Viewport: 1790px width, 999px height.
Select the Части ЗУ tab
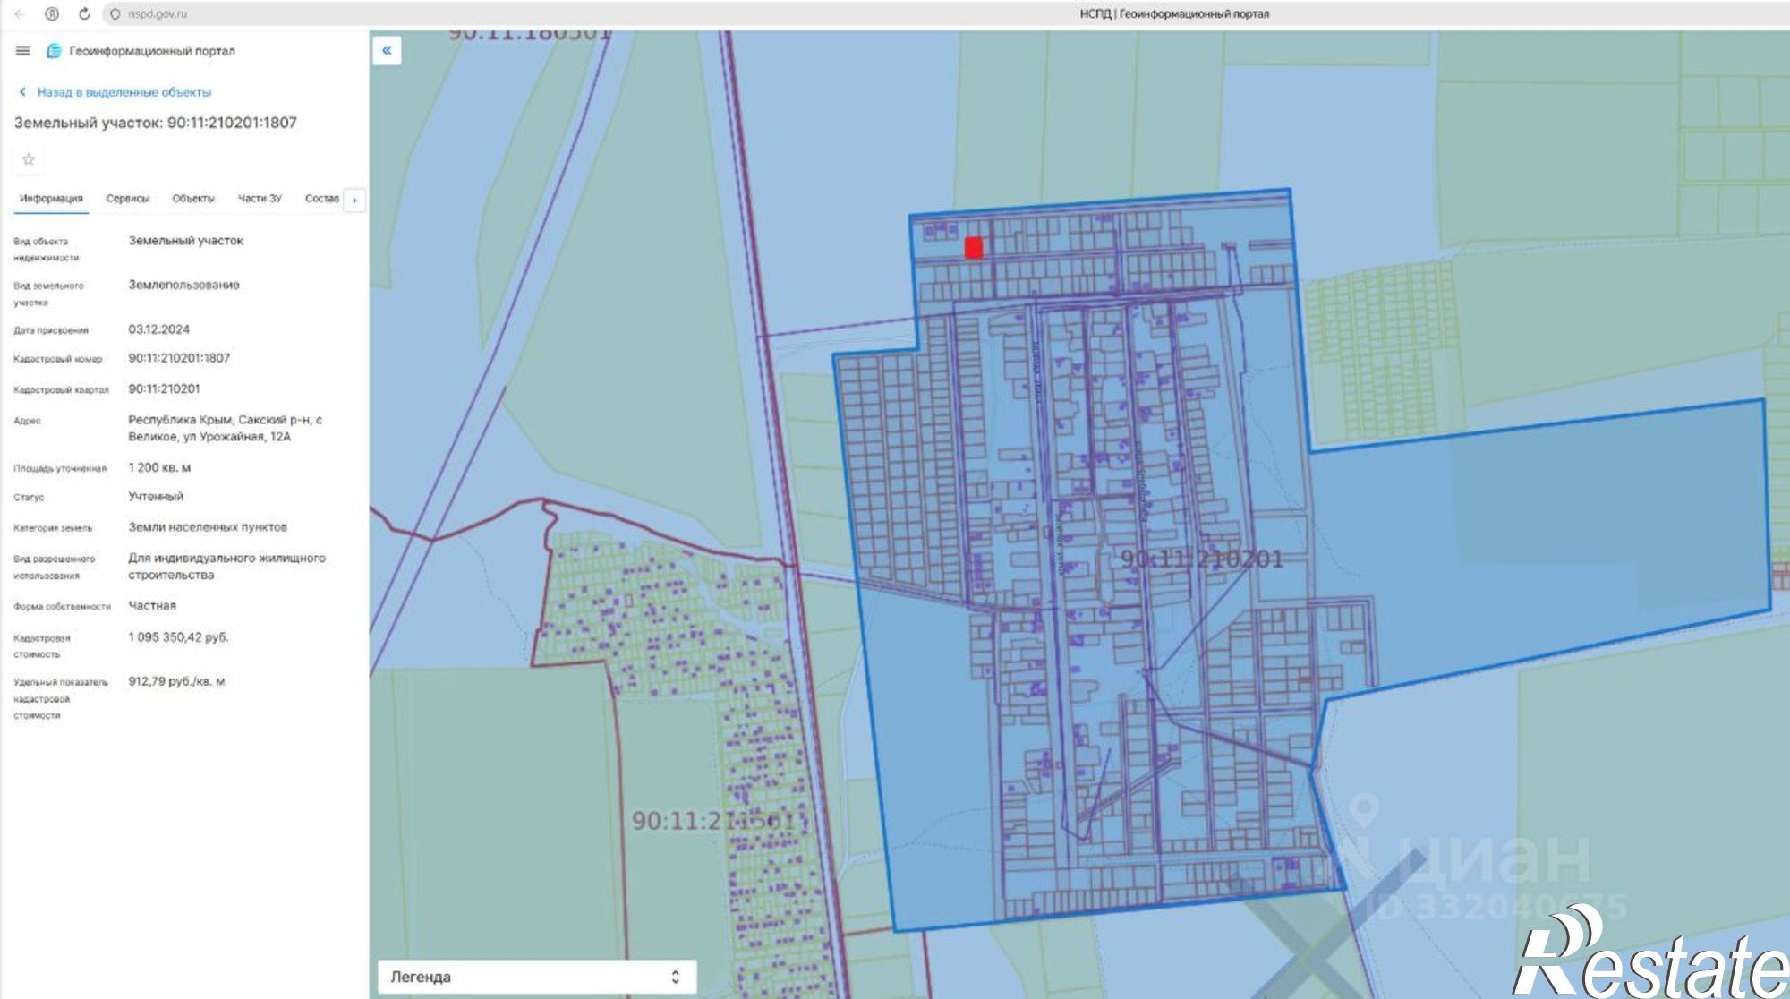[x=260, y=199]
